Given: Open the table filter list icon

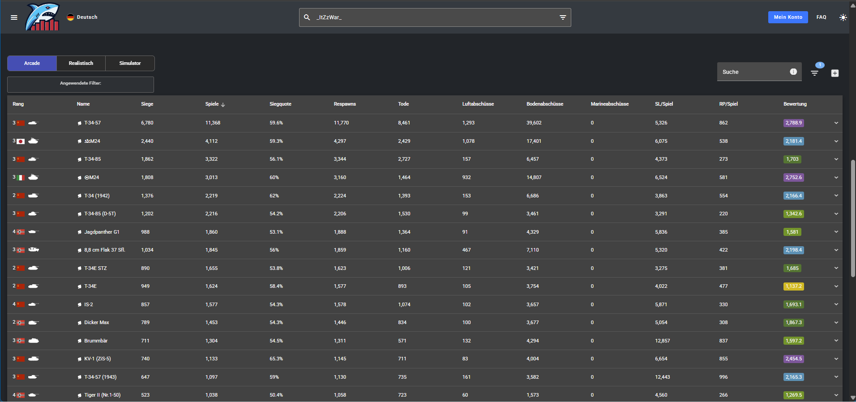Looking at the screenshot, I should tap(815, 73).
